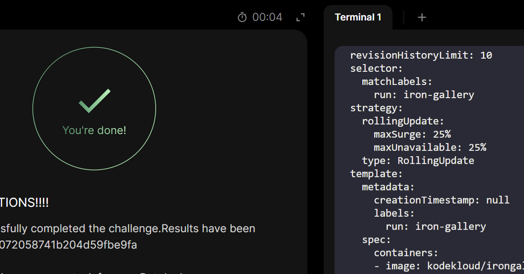Click the 00:04 elapsed time display

pos(267,17)
